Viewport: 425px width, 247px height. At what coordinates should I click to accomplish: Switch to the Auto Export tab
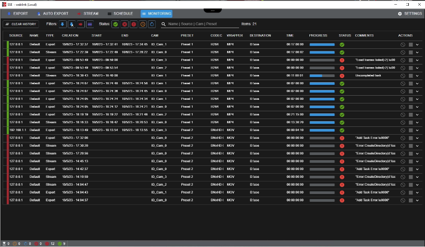point(53,14)
